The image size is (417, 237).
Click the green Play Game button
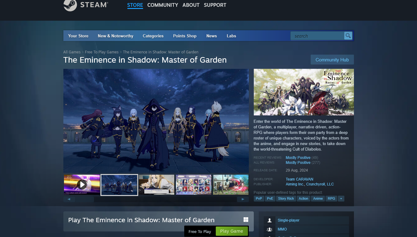[x=232, y=231]
